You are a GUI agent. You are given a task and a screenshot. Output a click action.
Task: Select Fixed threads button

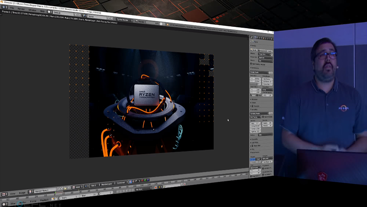[258, 159]
